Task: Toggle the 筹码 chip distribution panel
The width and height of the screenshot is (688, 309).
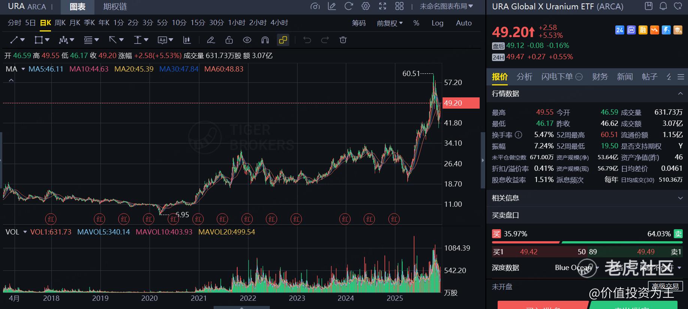Action: point(359,23)
